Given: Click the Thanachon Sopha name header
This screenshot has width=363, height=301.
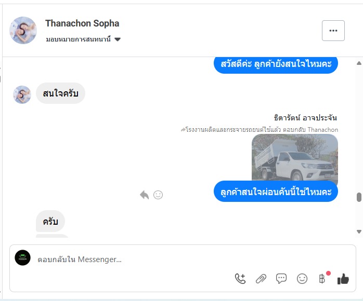Looking at the screenshot, I should click(x=82, y=23).
